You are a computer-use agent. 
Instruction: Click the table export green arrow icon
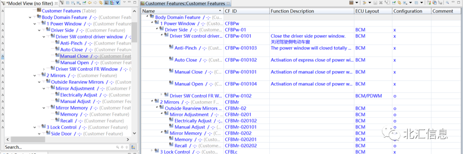pos(394,3)
